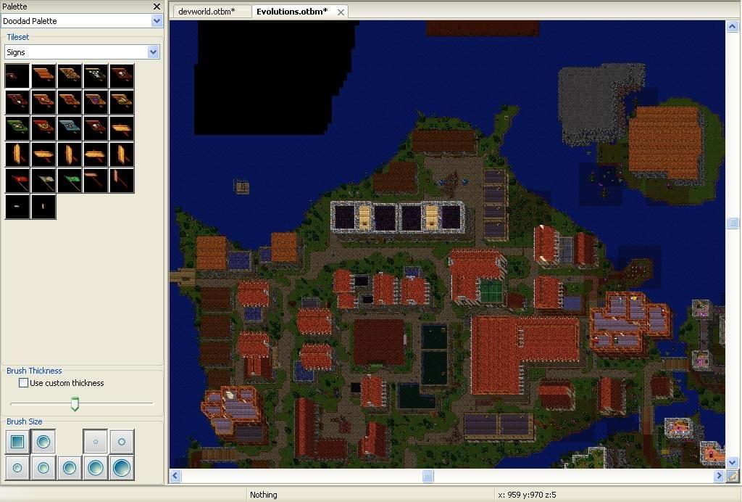
Task: Adjust the Brush Thickness slider handle
Action: click(x=75, y=404)
